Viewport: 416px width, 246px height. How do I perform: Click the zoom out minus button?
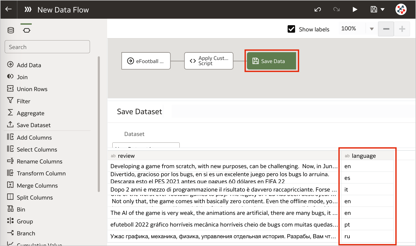(x=386, y=29)
